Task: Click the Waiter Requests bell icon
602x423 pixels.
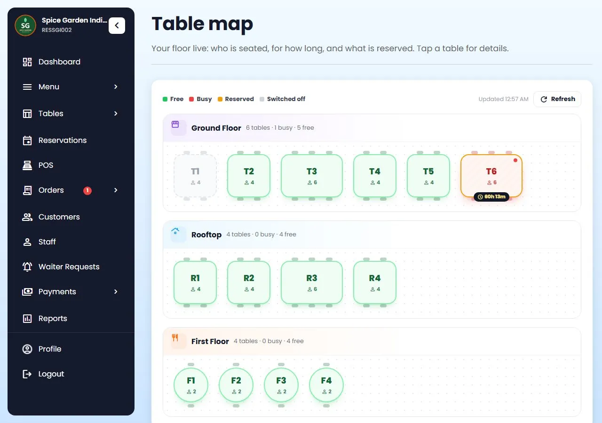Action: click(x=27, y=267)
